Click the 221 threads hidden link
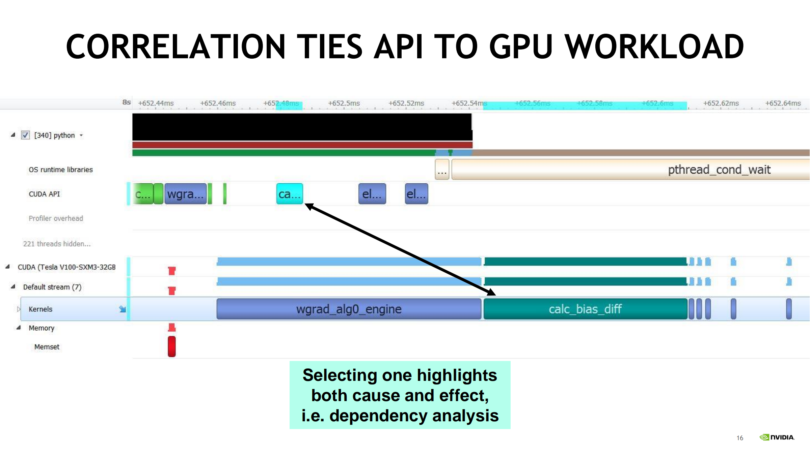Screen dimensions: 810x455 tap(57, 244)
